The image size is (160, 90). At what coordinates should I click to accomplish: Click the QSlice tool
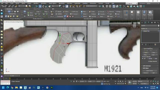pyautogui.click(x=66, y=12)
